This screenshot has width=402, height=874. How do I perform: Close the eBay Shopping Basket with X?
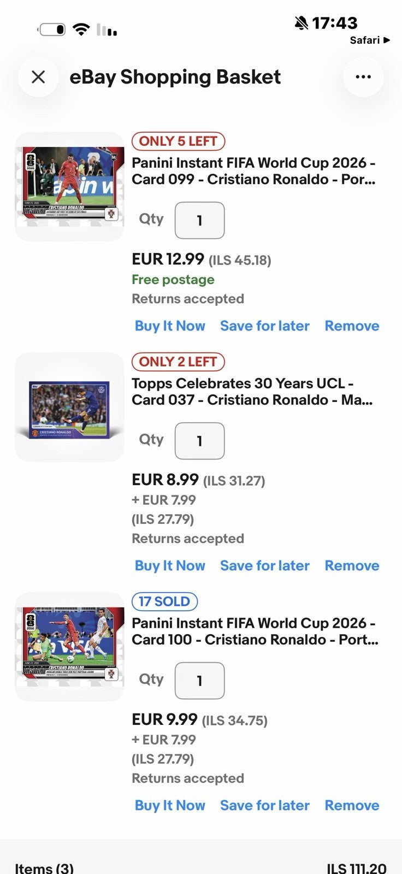(x=38, y=77)
